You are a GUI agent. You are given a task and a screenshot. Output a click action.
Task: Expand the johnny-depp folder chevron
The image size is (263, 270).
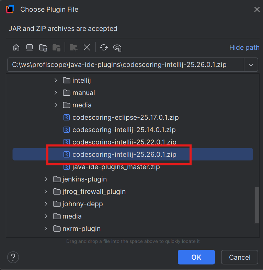click(x=46, y=204)
